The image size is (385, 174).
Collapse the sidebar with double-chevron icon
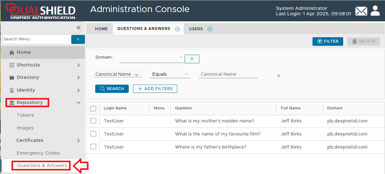(79, 28)
